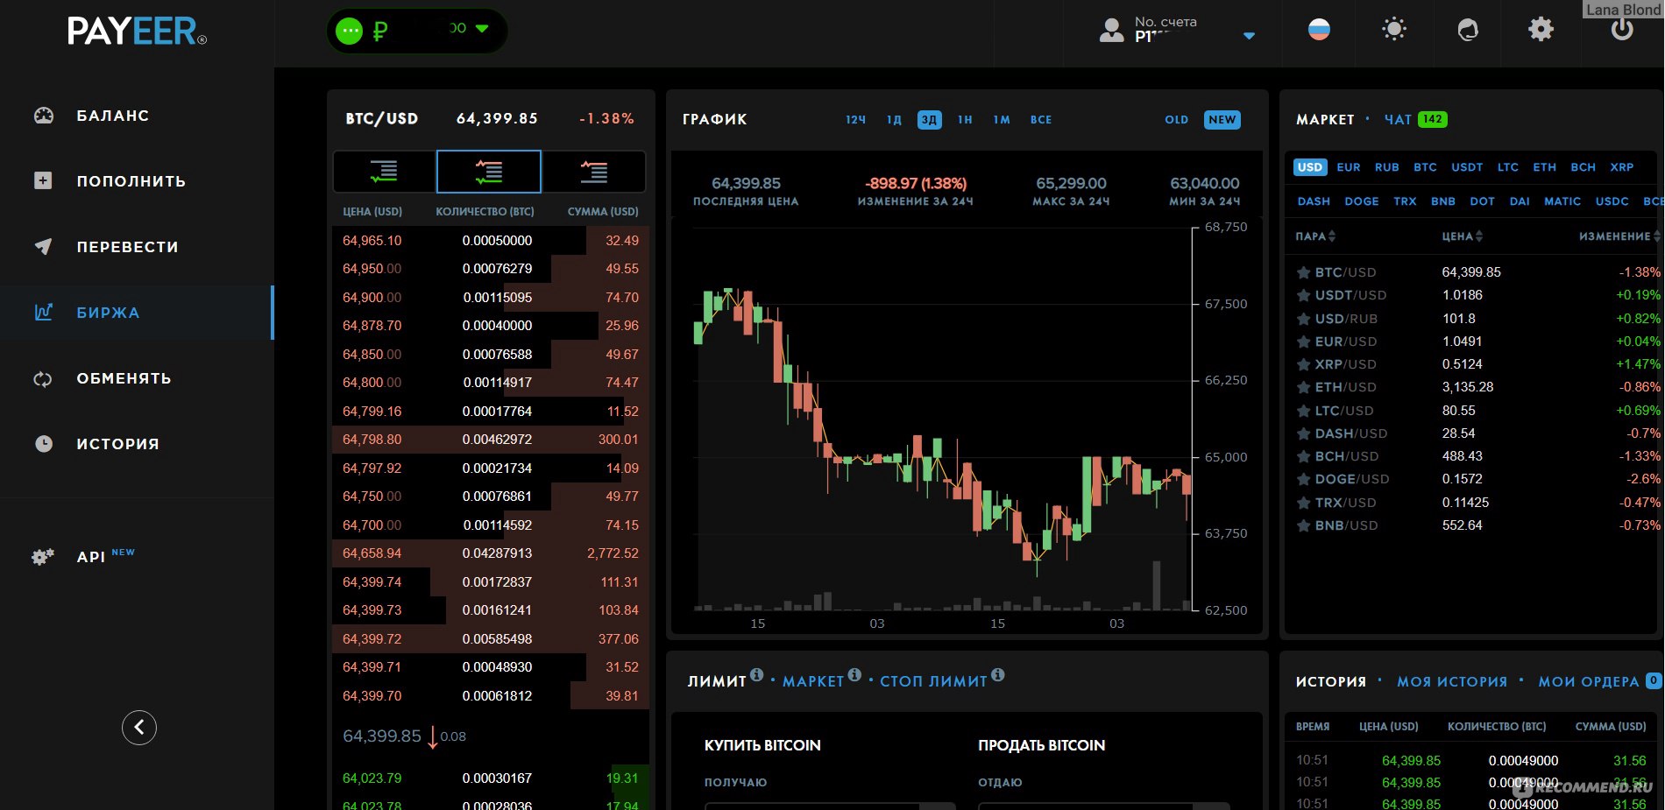Favorite the BNB/USD pair star
This screenshot has height=810, width=1665.
tap(1303, 525)
